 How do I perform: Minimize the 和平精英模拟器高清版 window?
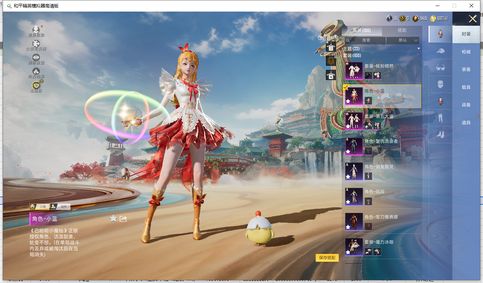coord(437,6)
